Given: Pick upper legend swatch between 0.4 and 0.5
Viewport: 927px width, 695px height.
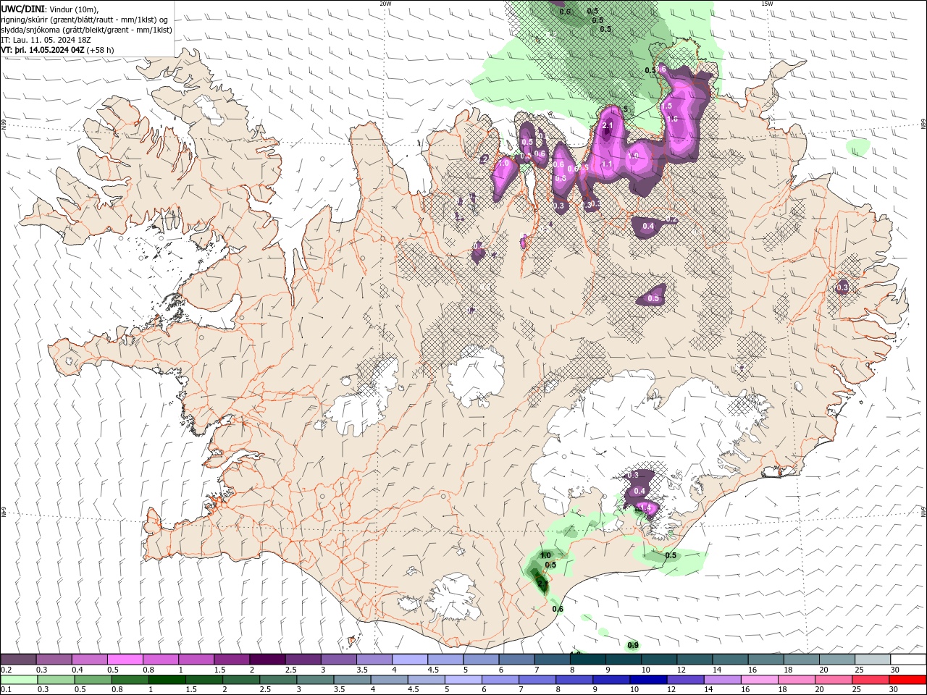Looking at the screenshot, I should (x=90, y=659).
